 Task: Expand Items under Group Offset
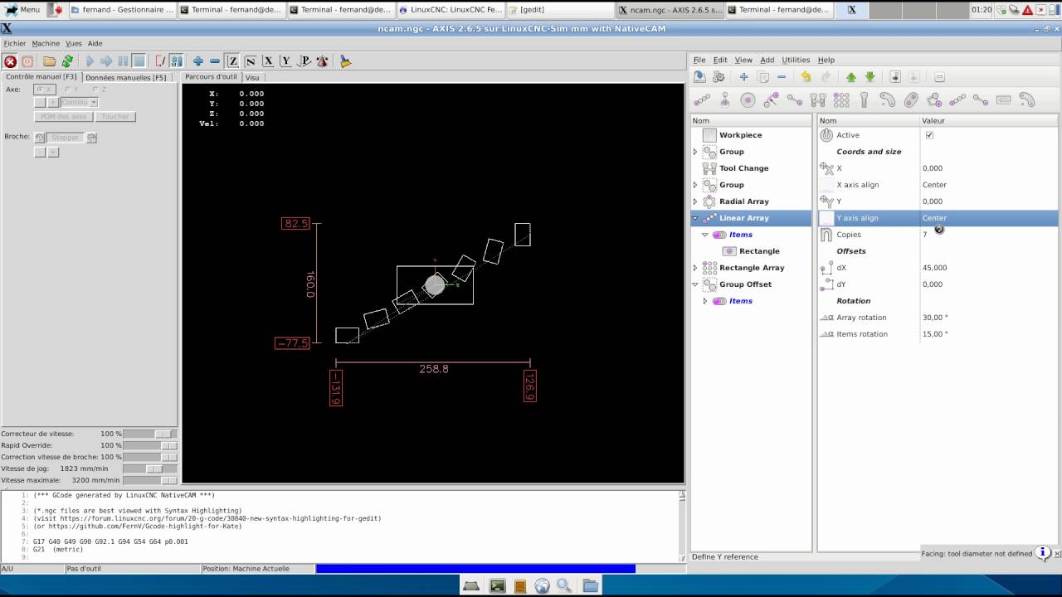[x=705, y=301]
